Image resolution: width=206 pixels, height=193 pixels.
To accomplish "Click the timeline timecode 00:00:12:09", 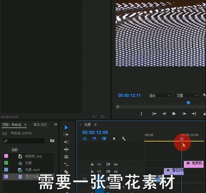I will tap(95, 132).
